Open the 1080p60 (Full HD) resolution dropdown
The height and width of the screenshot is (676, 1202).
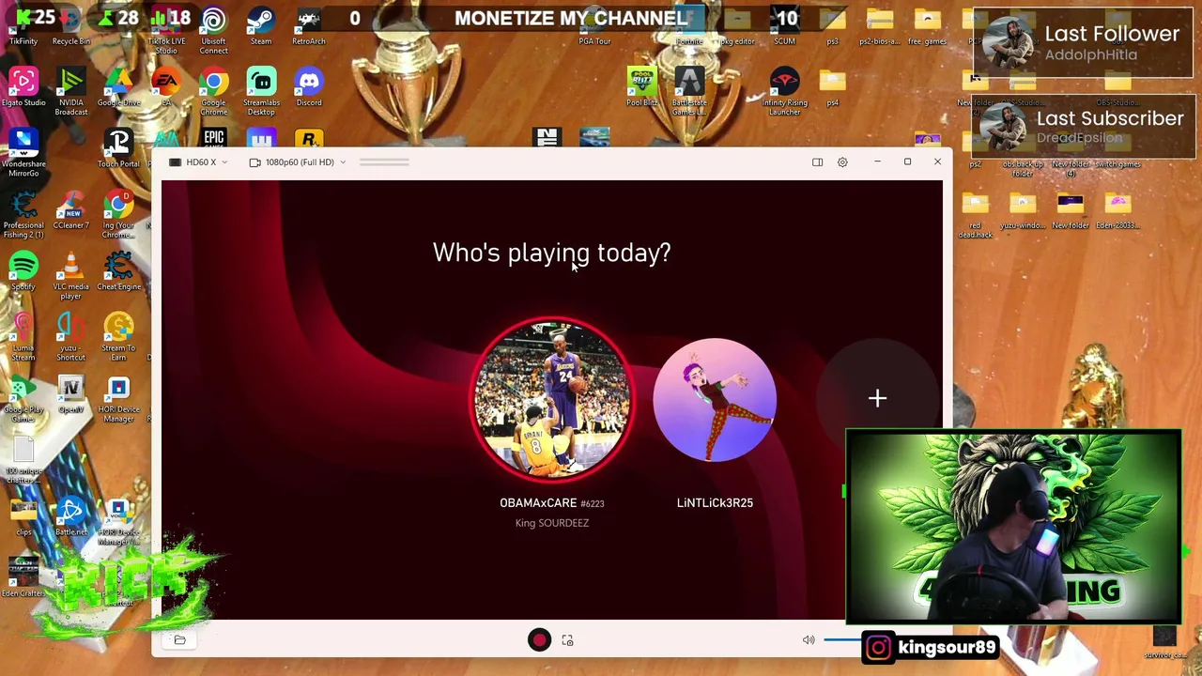298,162
